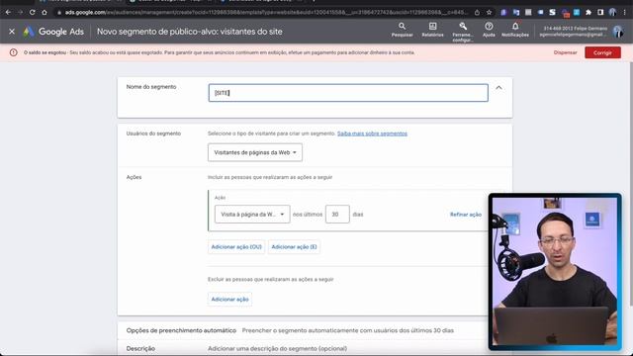The height and width of the screenshot is (356, 633).
Task: Click the webcam video overlay
Action: click(x=555, y=272)
